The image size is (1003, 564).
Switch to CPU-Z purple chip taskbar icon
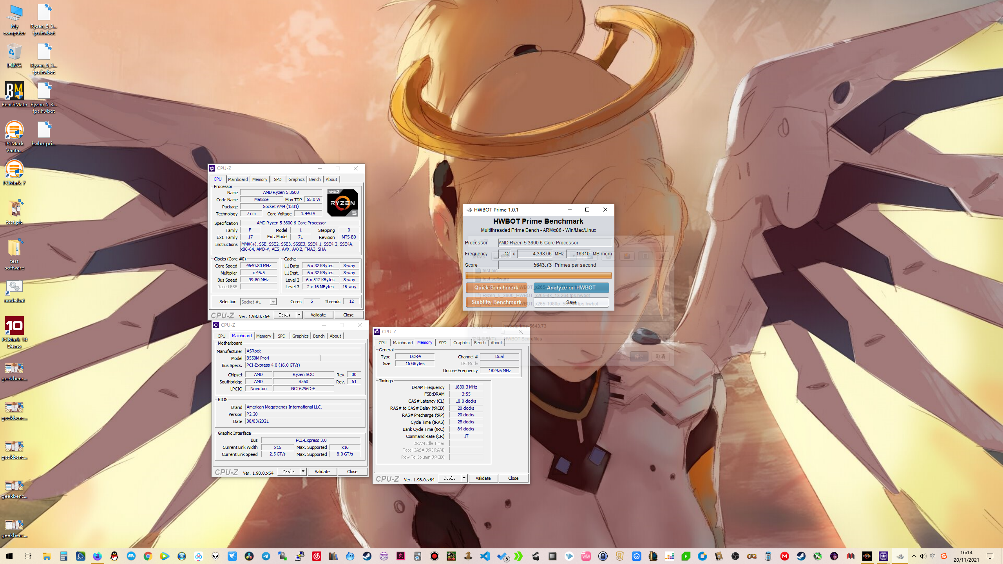[x=883, y=556]
